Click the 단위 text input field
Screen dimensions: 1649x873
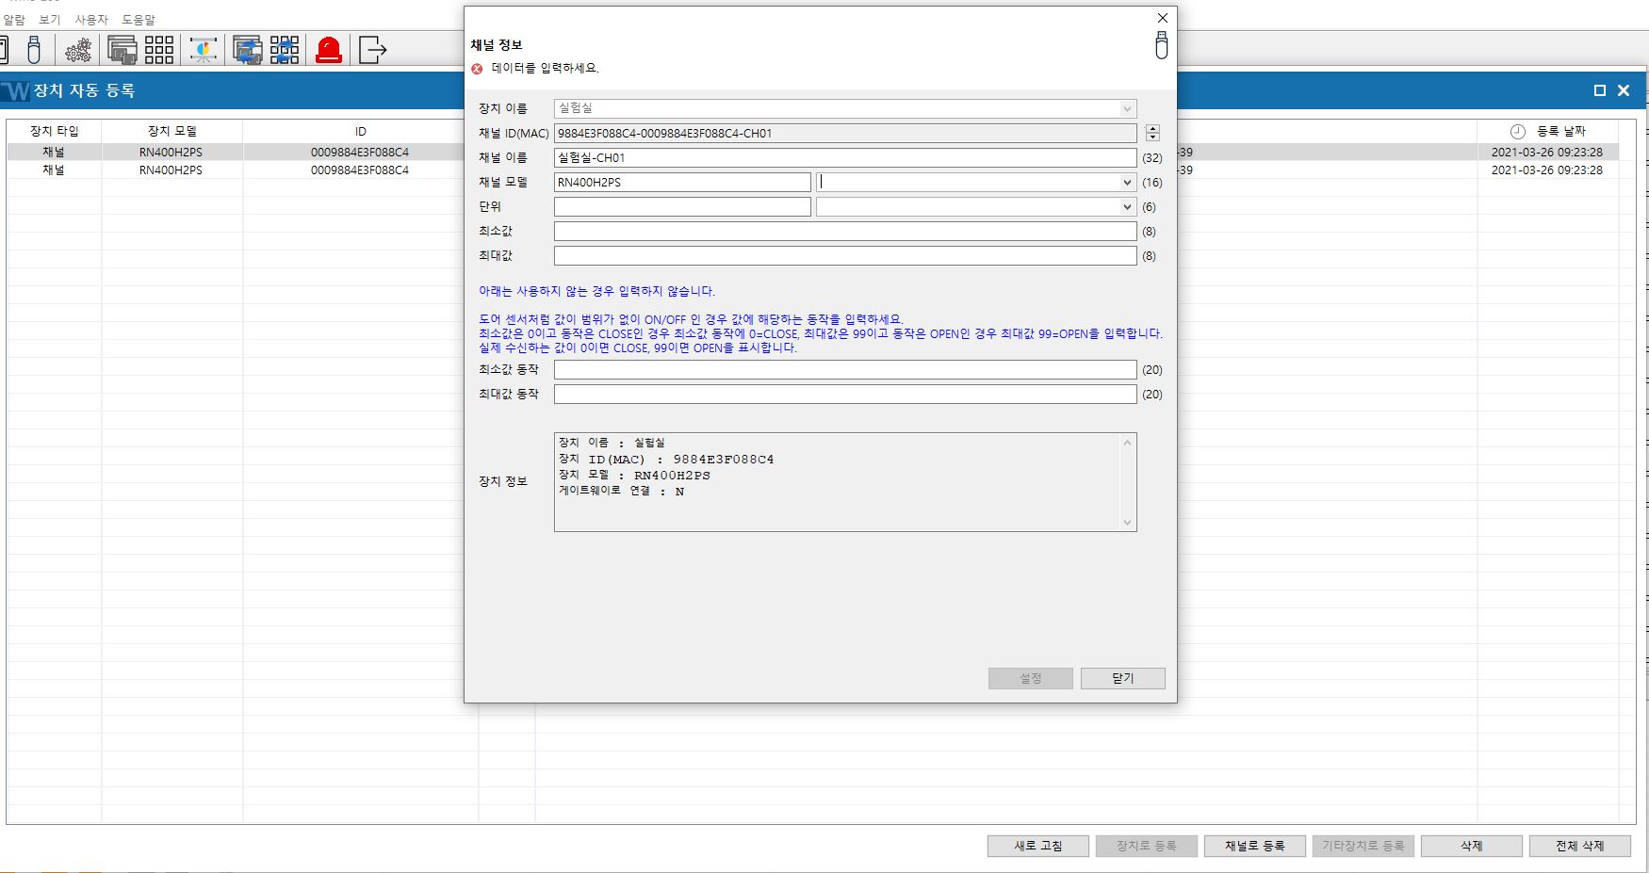tap(682, 206)
